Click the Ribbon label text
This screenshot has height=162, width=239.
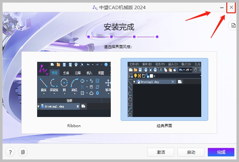click(74, 126)
